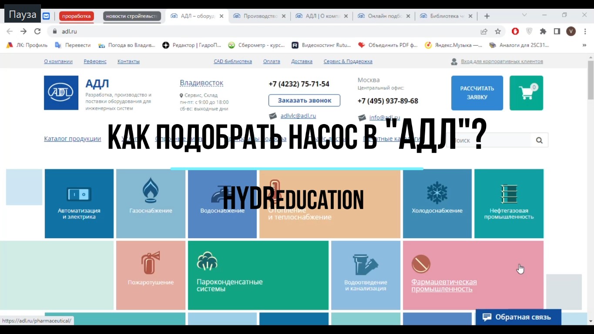This screenshot has height=334, width=594.
Task: Open the Видеохостинг Rutube bookmark
Action: 321,45
